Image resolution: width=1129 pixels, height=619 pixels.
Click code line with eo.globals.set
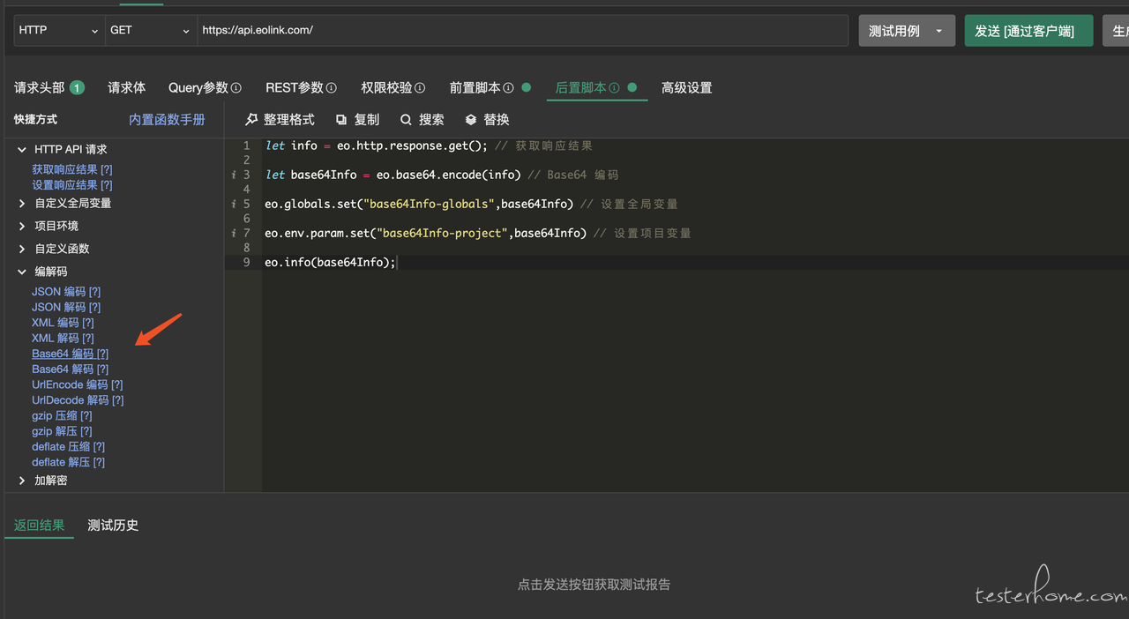471,204
